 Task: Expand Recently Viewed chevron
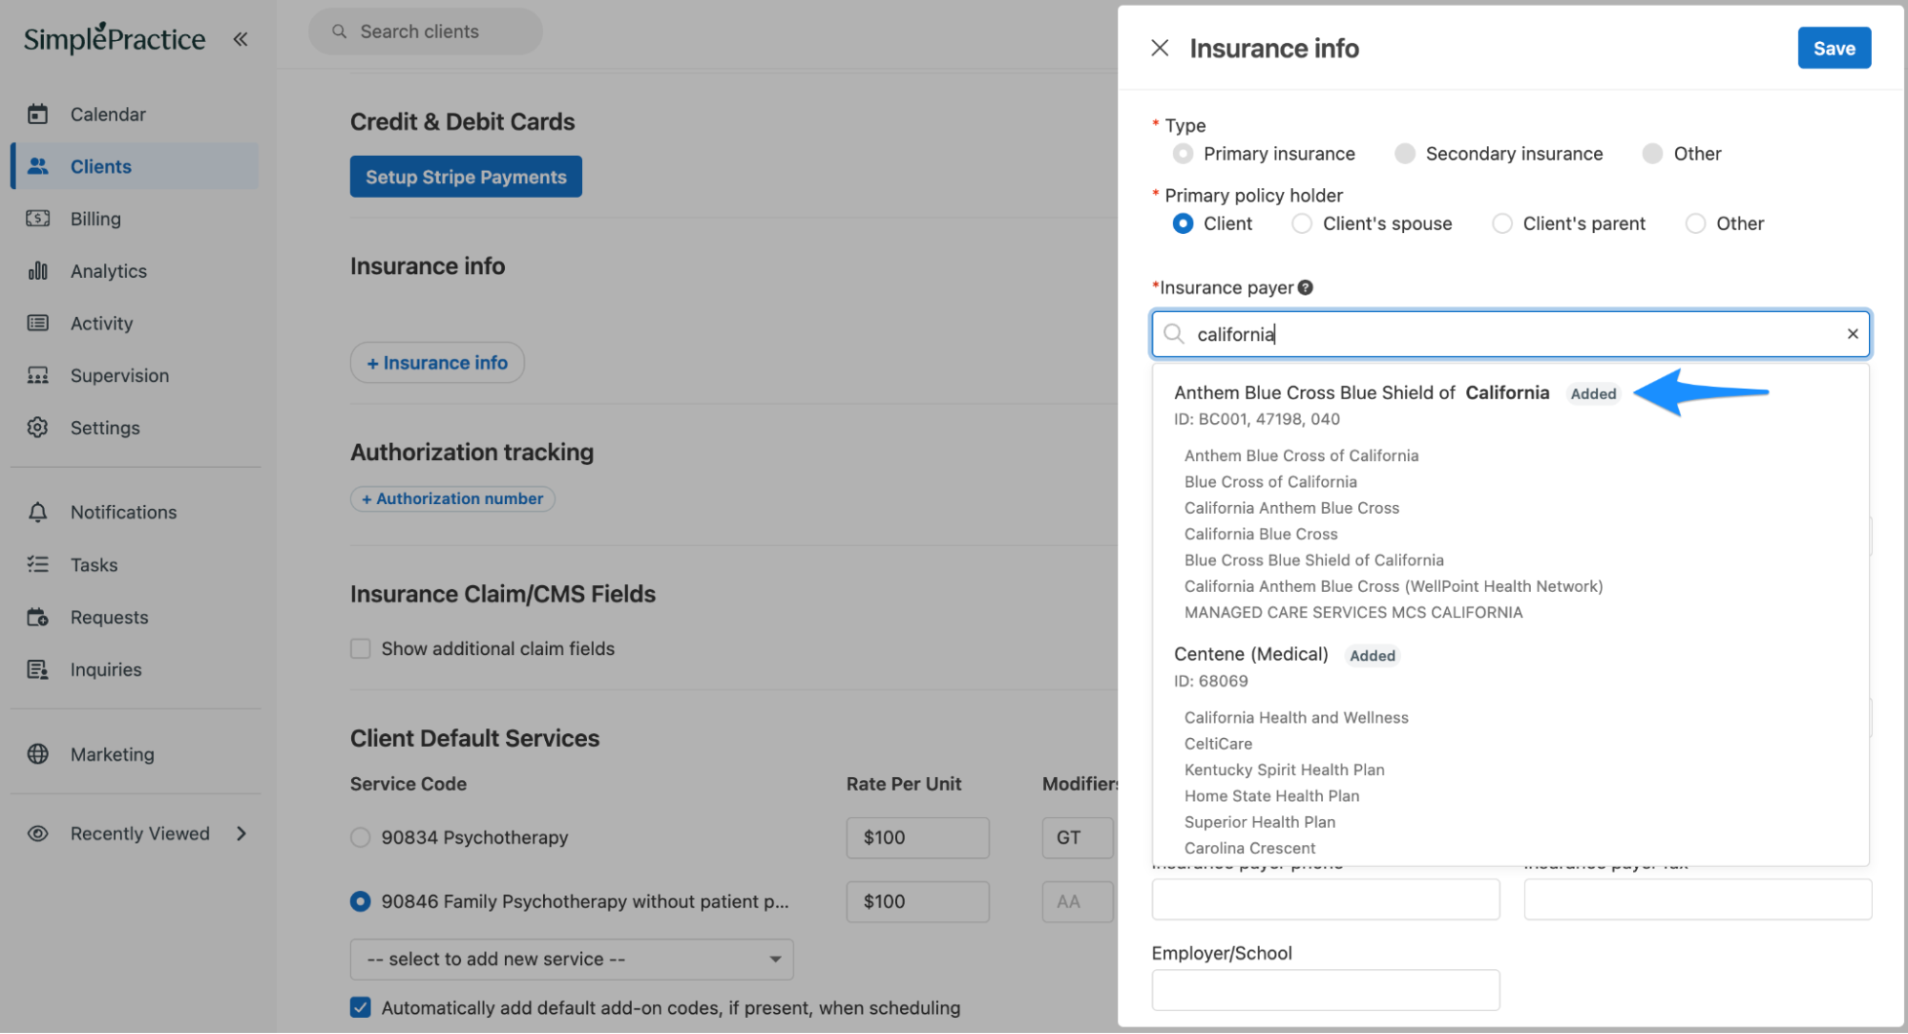[x=241, y=834]
